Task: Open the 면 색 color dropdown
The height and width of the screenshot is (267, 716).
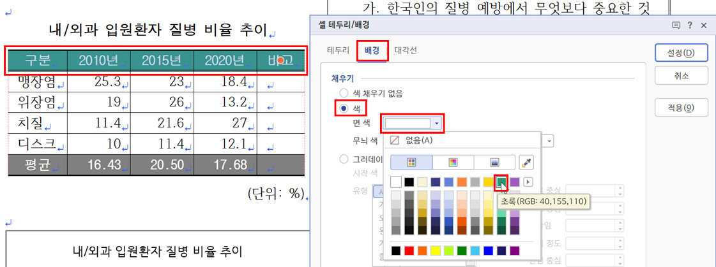Action: (438, 123)
